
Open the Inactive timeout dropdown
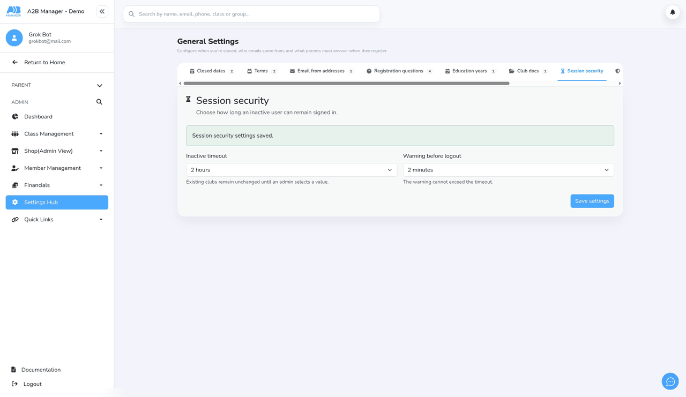[292, 170]
